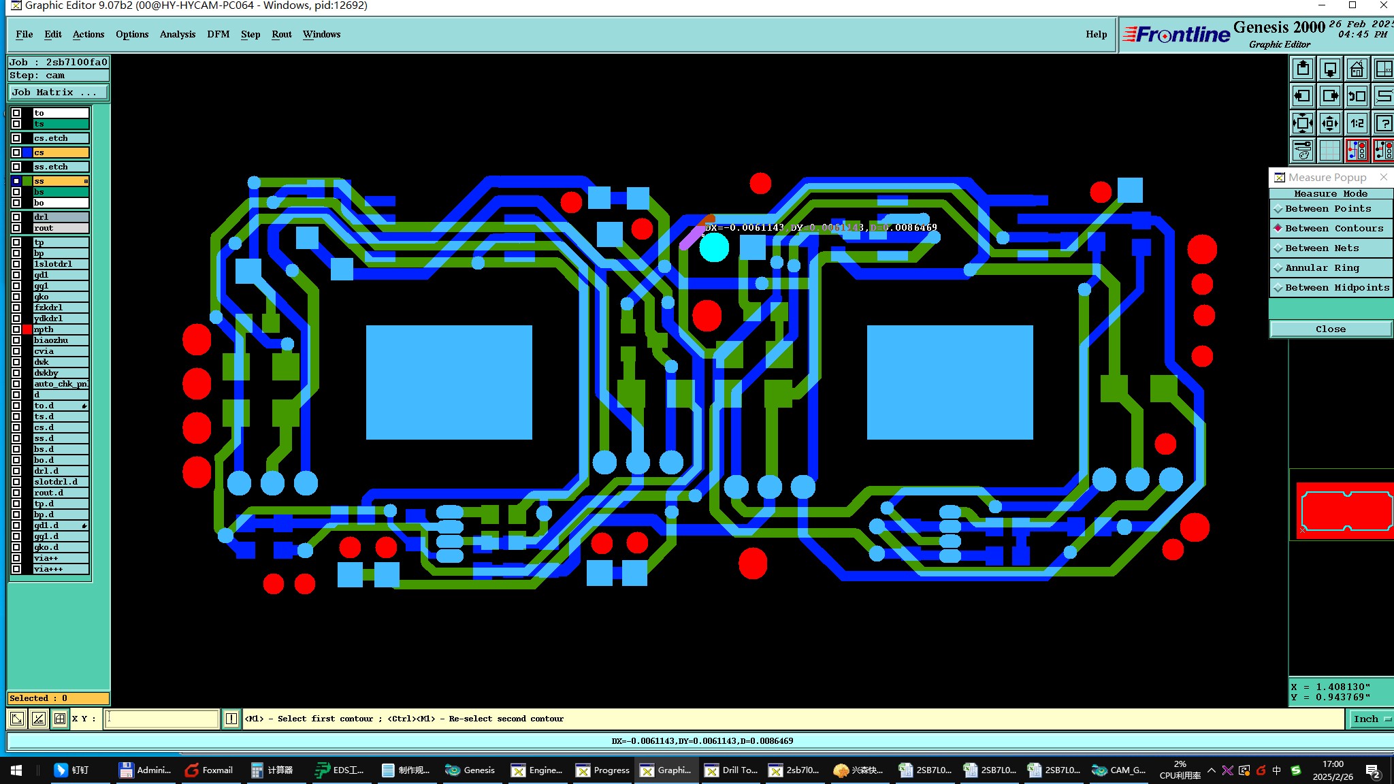Click the pan left arrow icon
The height and width of the screenshot is (784, 1394).
tap(1303, 97)
